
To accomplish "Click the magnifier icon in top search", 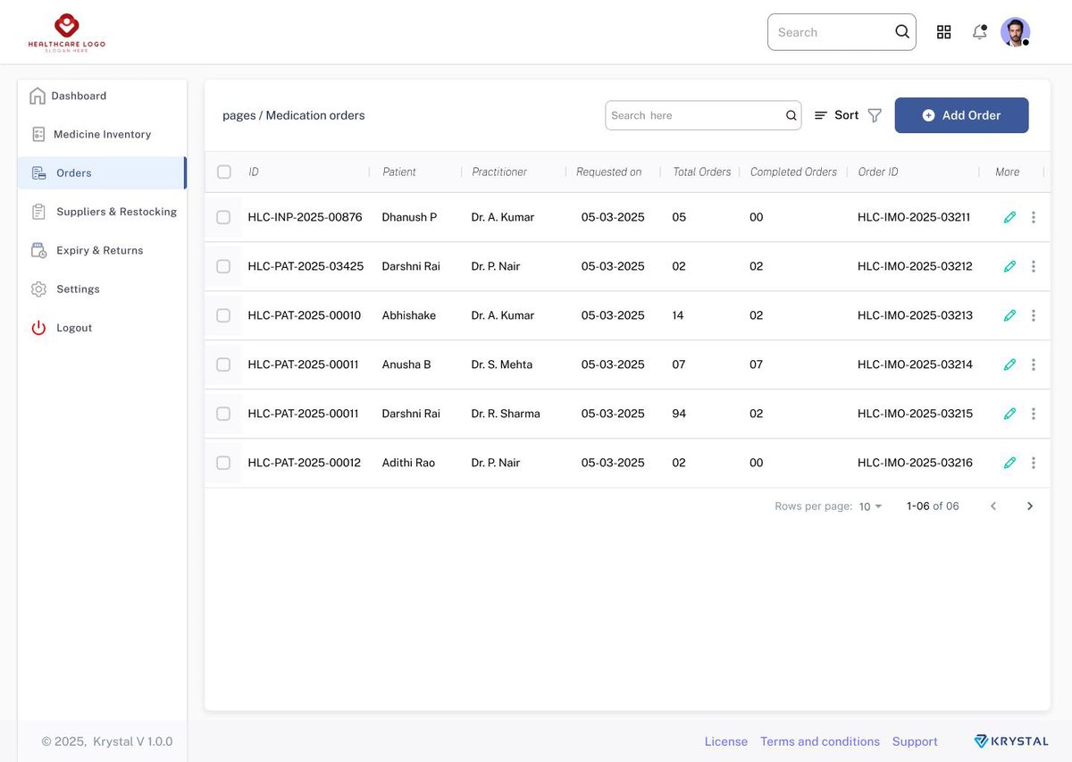I will [x=902, y=32].
